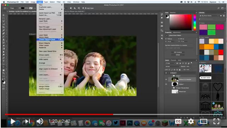Click the people group graphic in Libraries
227x128 pixels.
click(205, 96)
